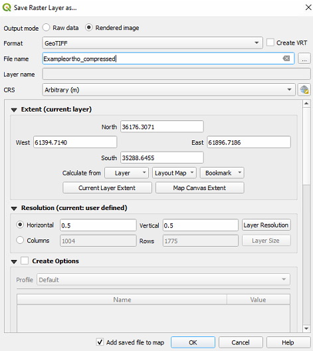Enable the Create Options checkbox
This screenshot has width=313, height=351.
tap(25, 261)
